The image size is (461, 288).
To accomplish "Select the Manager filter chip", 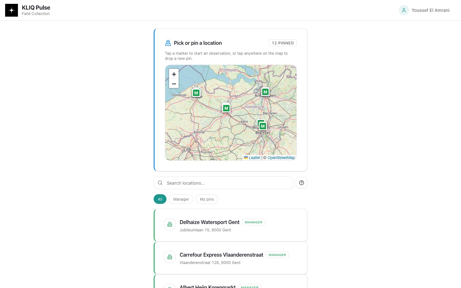I will 181,199.
